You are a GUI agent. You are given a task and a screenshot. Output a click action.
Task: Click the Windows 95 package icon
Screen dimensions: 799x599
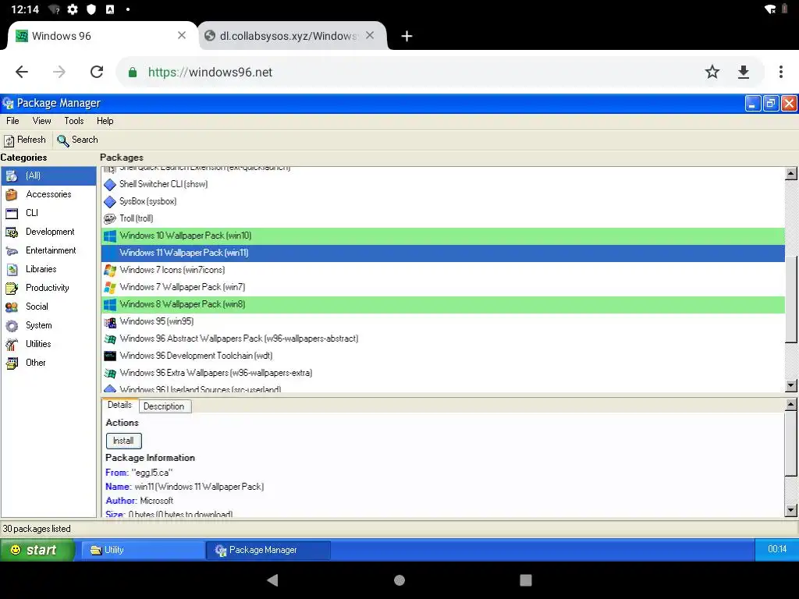tap(109, 322)
